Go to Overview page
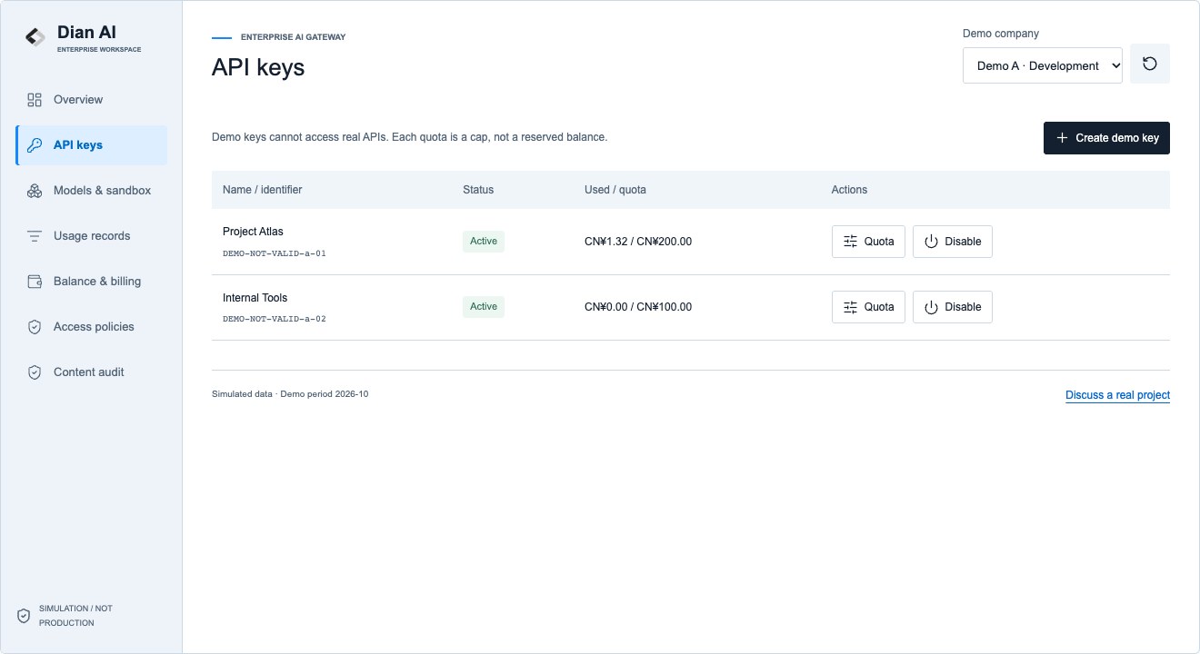This screenshot has width=1200, height=654. pos(91,100)
